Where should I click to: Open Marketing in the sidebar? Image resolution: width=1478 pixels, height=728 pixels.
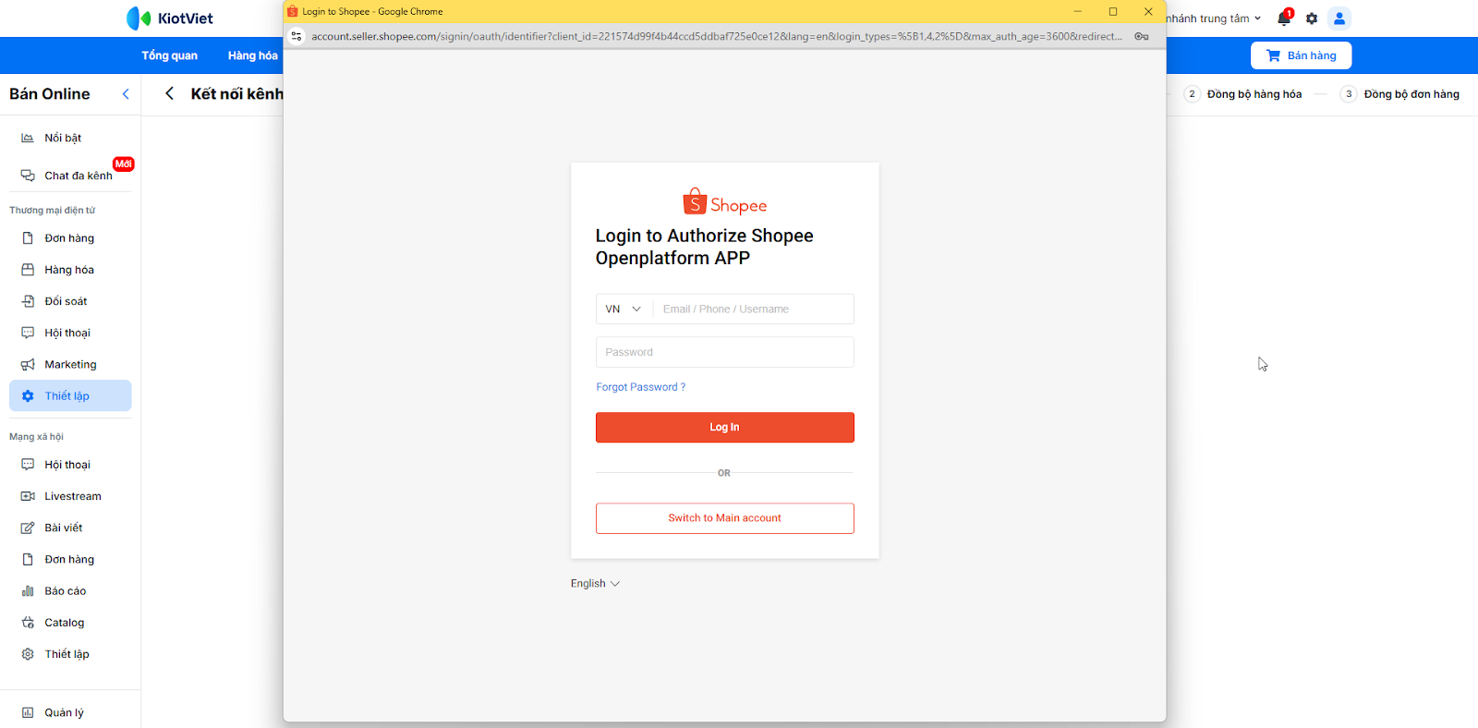pyautogui.click(x=70, y=364)
